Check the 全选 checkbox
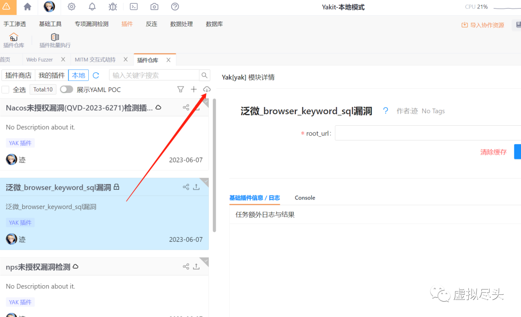Viewport: 521px width, 317px height. tap(5, 90)
